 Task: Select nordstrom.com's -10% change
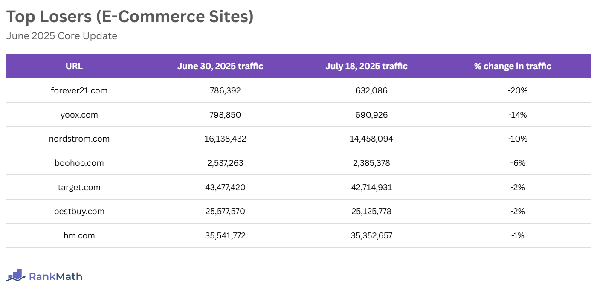coord(518,139)
